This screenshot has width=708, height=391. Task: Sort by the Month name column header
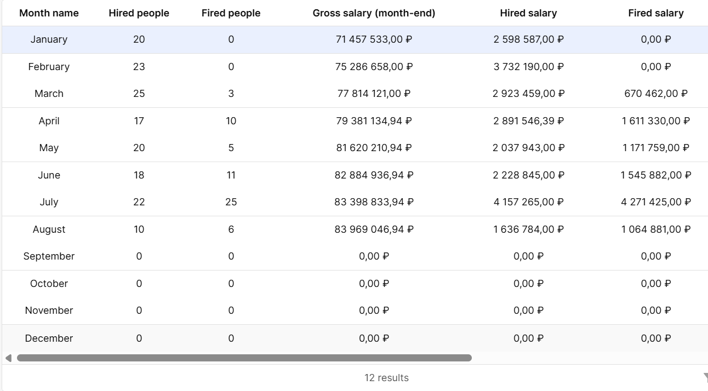point(49,13)
